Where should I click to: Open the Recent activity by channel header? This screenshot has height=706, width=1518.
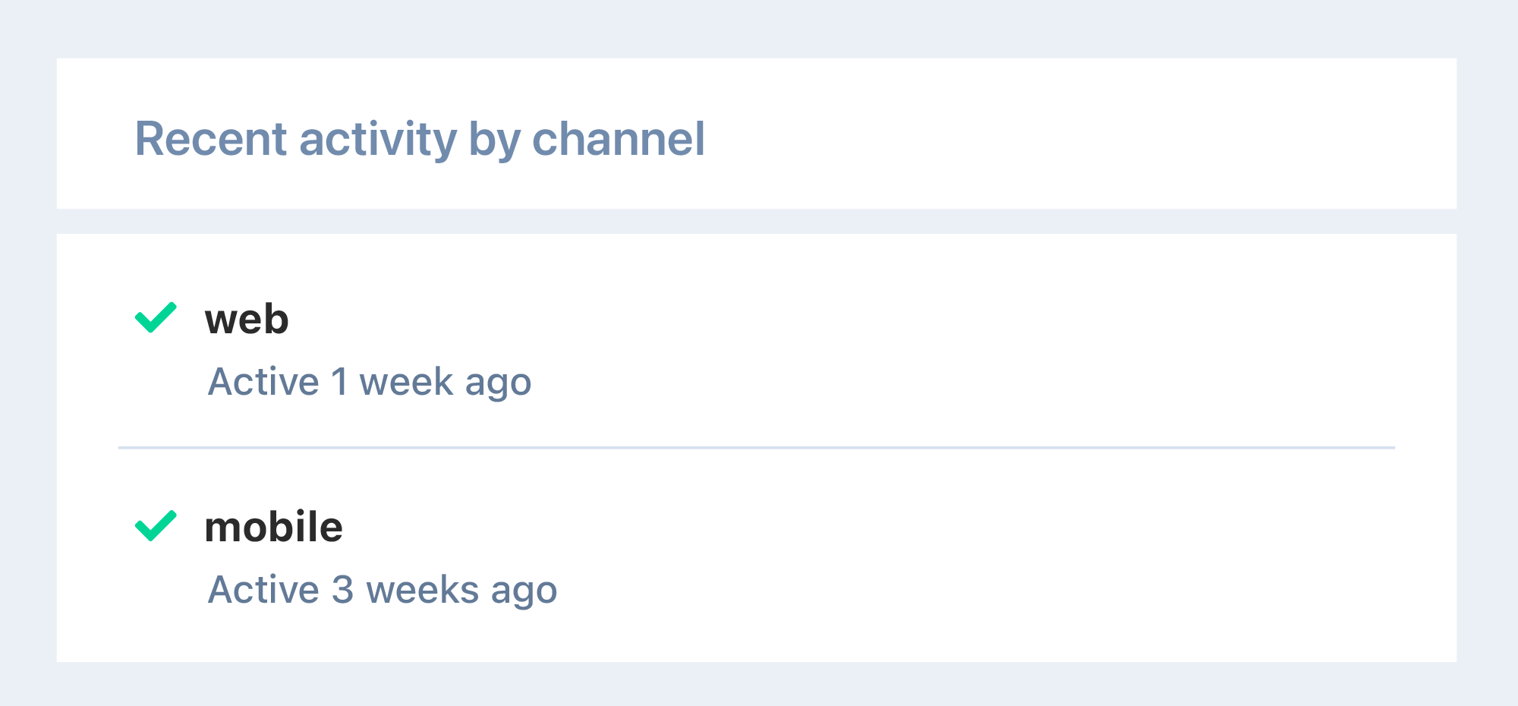click(419, 140)
